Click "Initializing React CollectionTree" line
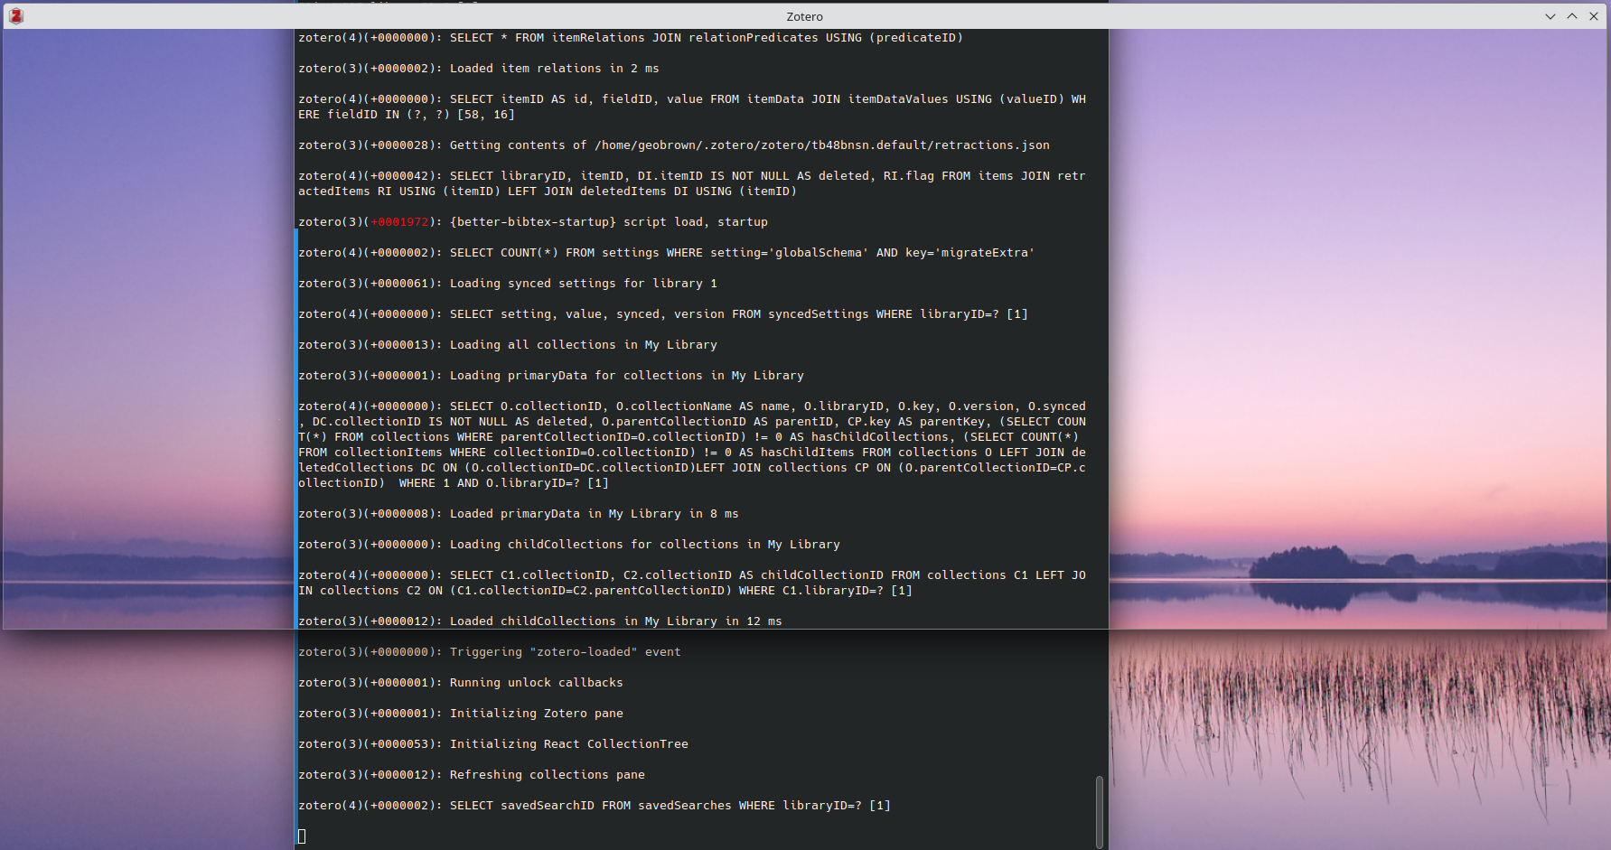 pos(493,744)
